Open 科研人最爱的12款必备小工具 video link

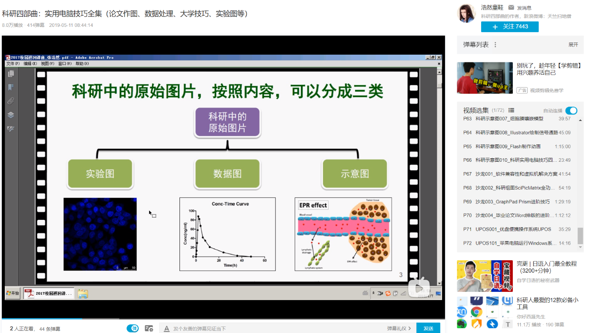tap(547, 304)
